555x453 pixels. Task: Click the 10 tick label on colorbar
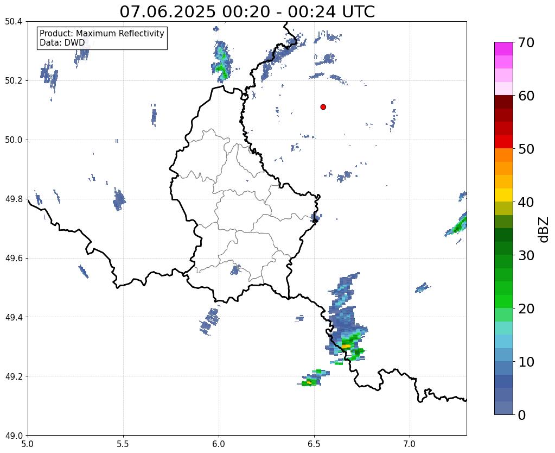coord(526,362)
